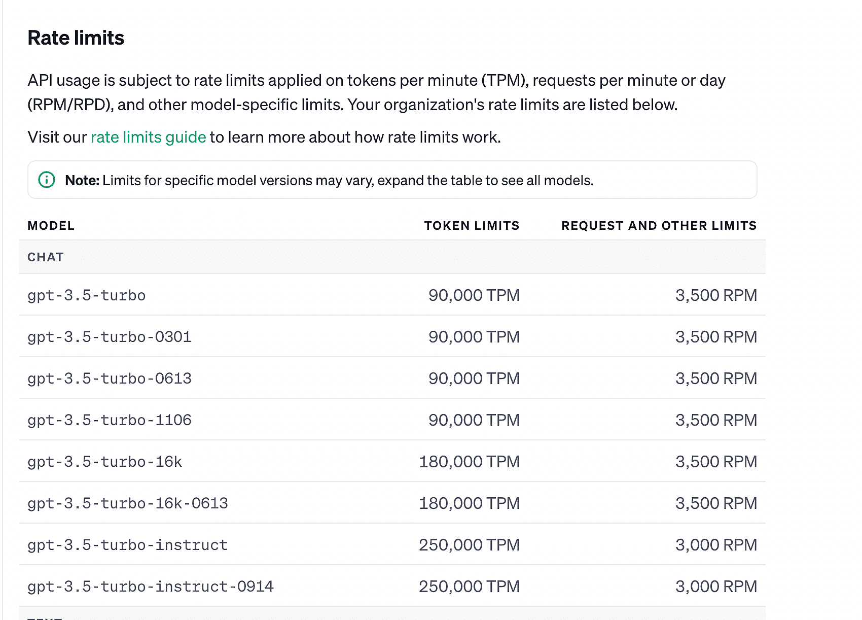
Task: Click the gpt-3.5-turbo-0301 model name
Action: coord(110,337)
